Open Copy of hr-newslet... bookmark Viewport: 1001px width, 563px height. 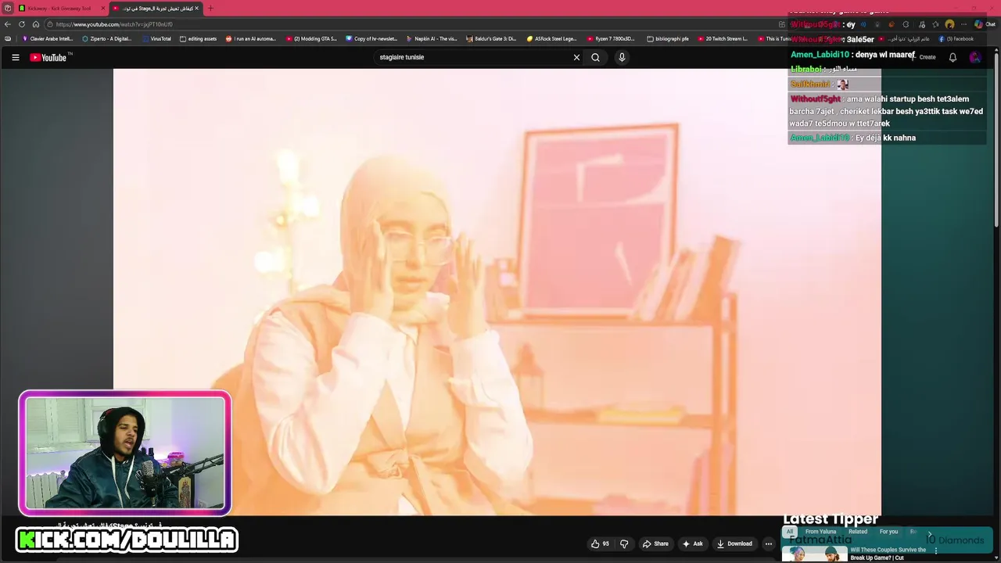371,38
